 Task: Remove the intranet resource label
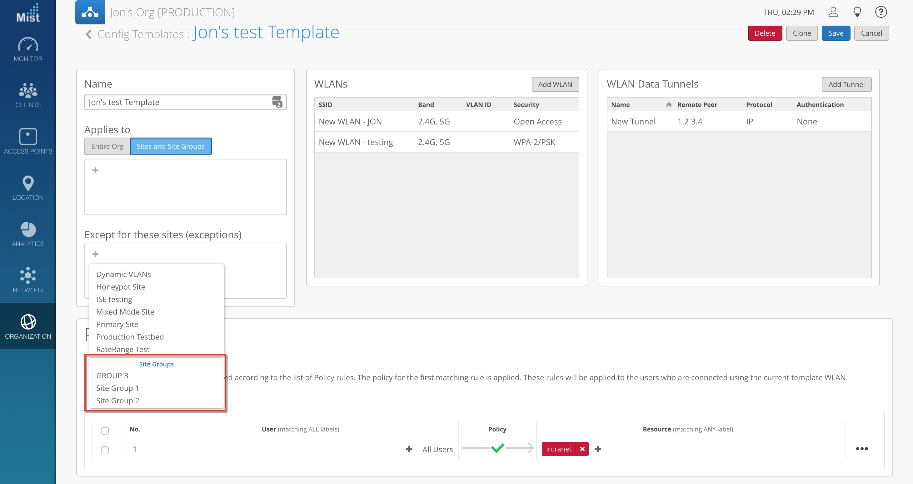click(x=582, y=449)
